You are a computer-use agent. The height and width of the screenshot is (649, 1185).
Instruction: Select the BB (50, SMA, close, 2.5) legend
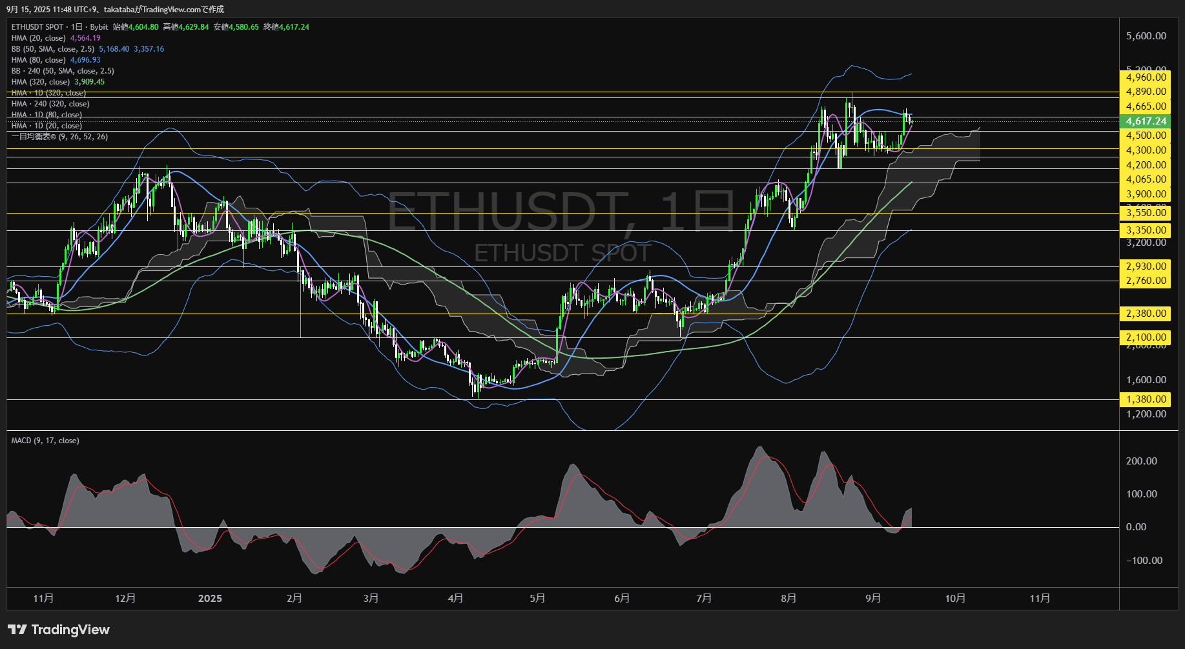52,49
